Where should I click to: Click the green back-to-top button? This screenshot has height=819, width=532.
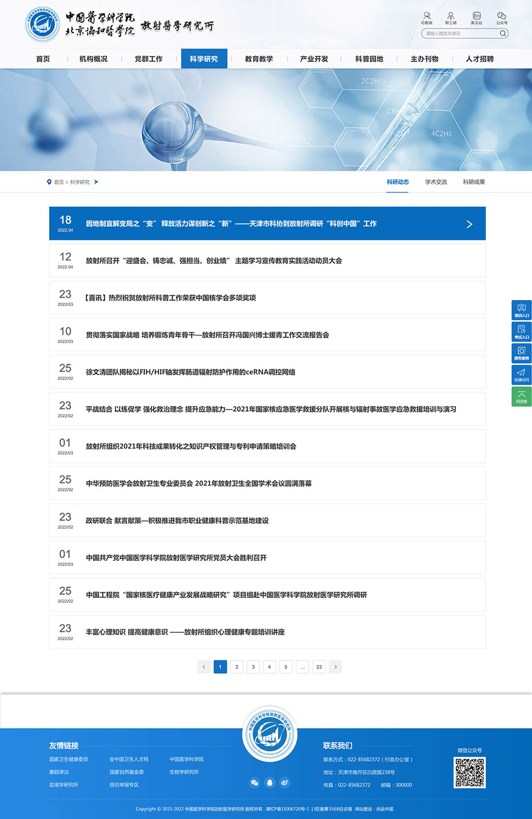(521, 396)
